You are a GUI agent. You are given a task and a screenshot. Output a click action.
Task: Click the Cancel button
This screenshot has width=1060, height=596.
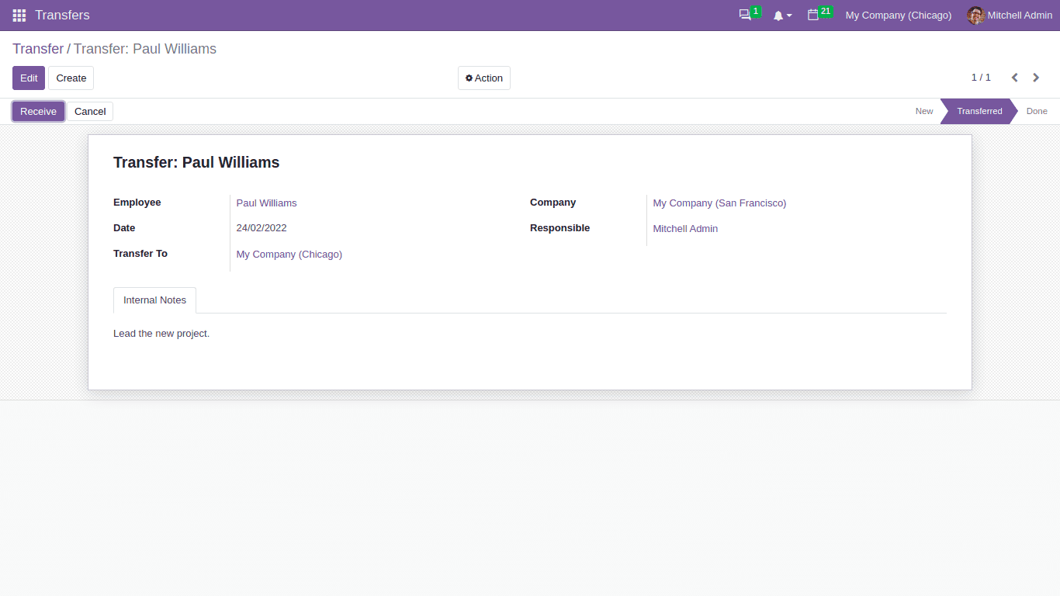(x=90, y=111)
